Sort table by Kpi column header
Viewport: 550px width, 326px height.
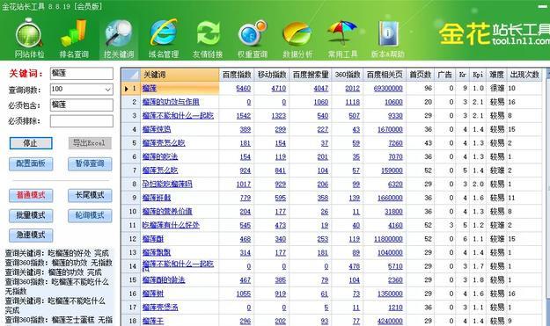478,75
